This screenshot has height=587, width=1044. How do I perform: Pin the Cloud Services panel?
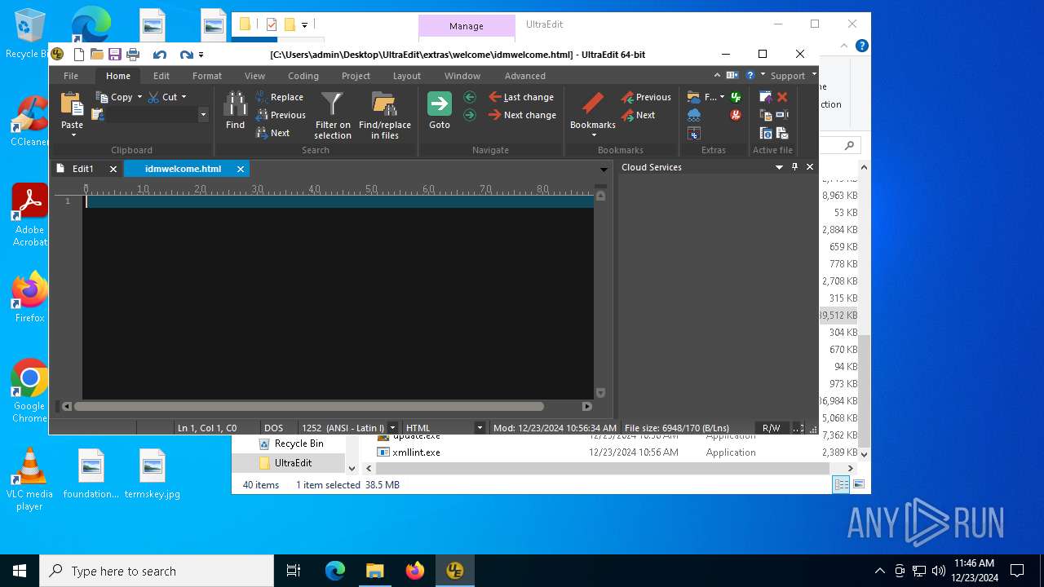coord(794,167)
